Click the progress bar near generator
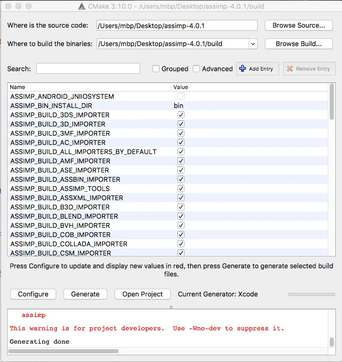 point(311,294)
